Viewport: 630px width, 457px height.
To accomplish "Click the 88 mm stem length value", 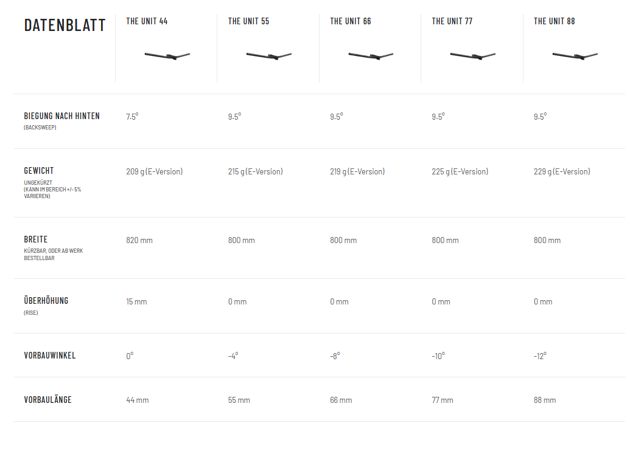I will pos(545,400).
